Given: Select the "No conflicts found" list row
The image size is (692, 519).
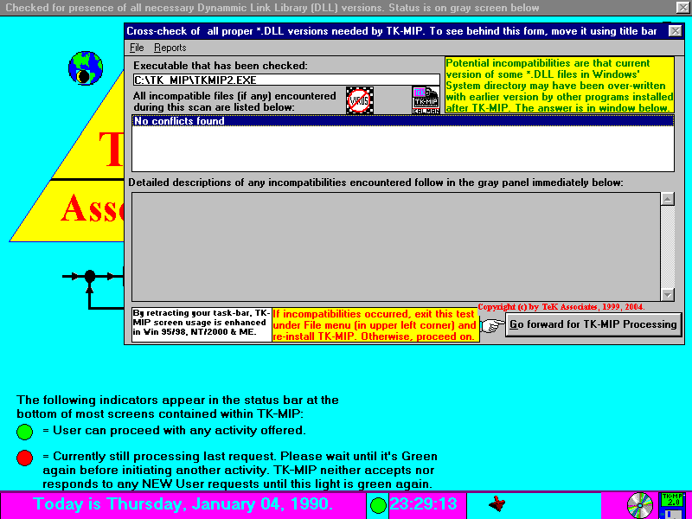Looking at the screenshot, I should click(403, 121).
